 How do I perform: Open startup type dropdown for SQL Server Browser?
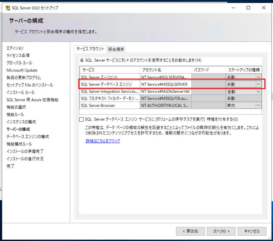click(258, 105)
